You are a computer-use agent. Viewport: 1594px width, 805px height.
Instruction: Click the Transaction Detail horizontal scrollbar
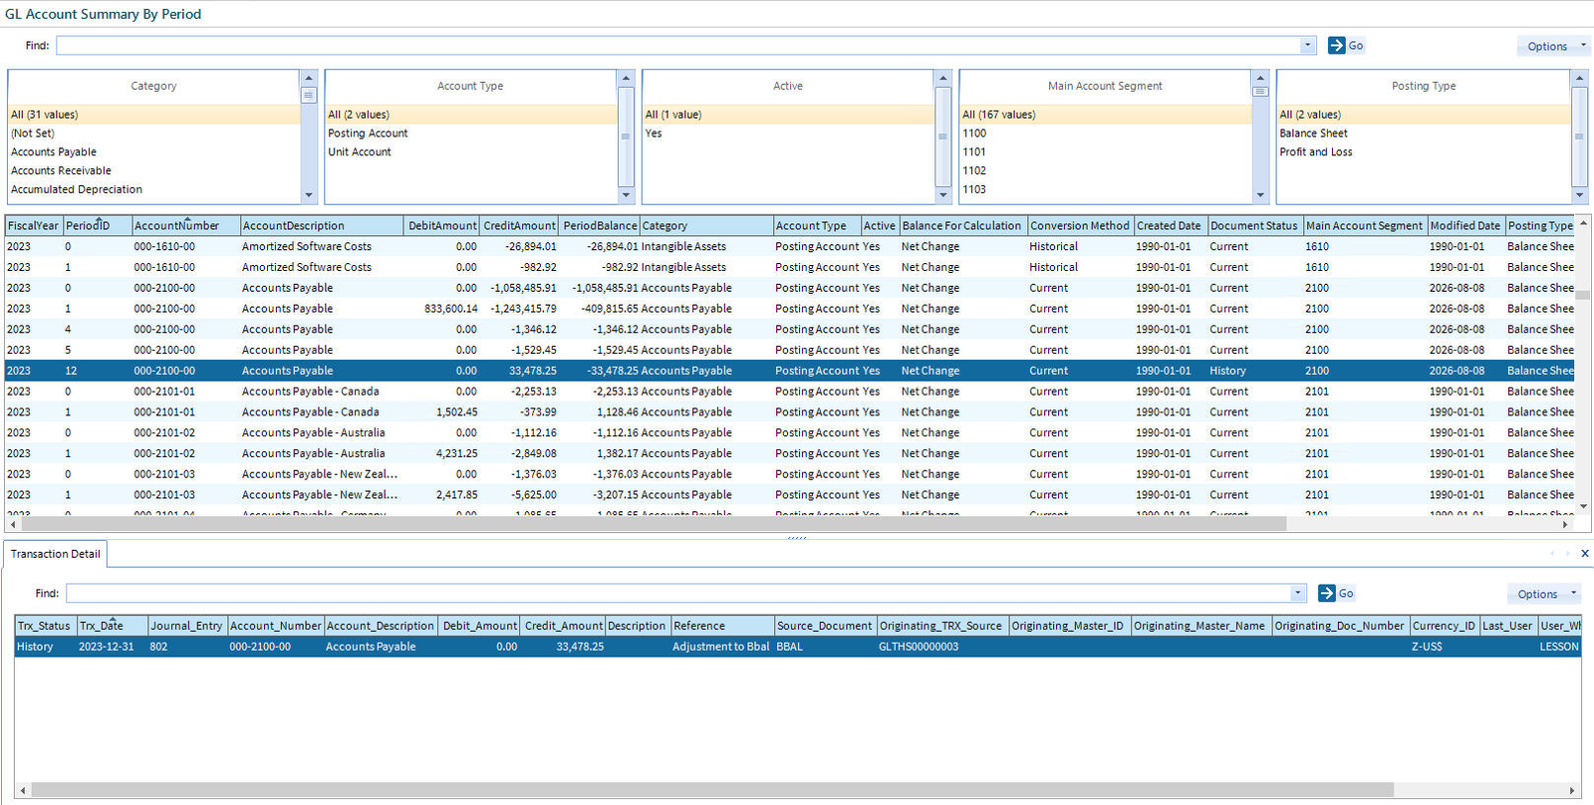point(711,790)
